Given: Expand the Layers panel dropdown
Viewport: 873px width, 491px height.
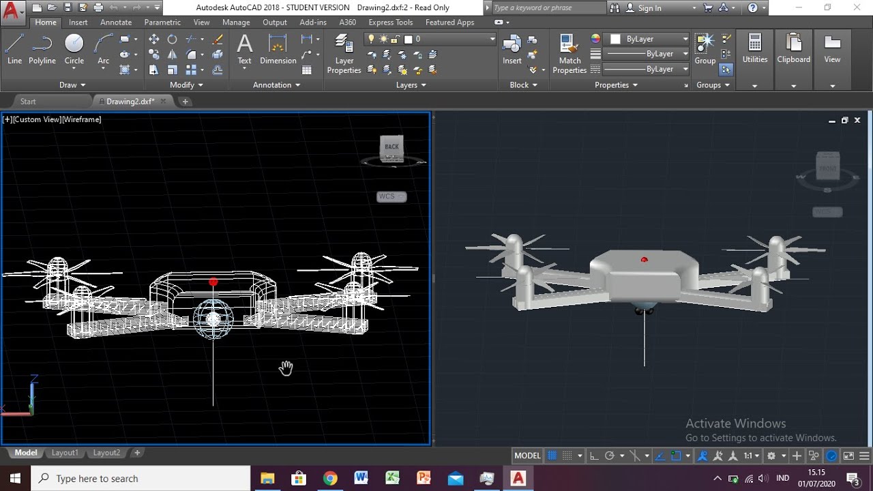Looking at the screenshot, I should (411, 85).
